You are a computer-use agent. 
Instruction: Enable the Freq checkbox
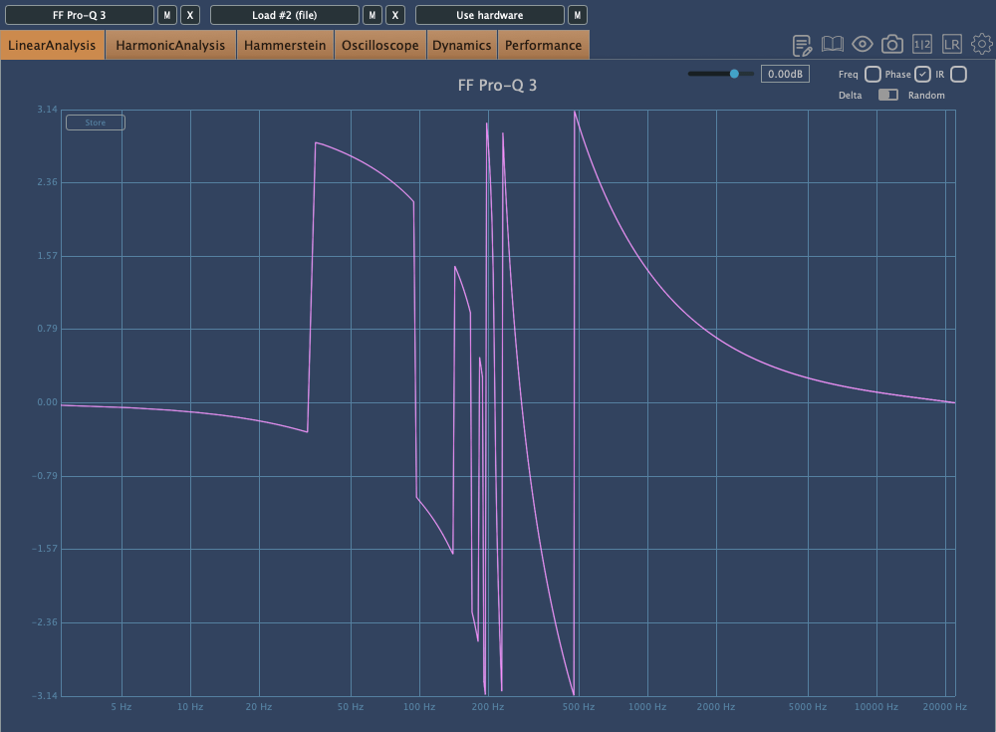872,75
